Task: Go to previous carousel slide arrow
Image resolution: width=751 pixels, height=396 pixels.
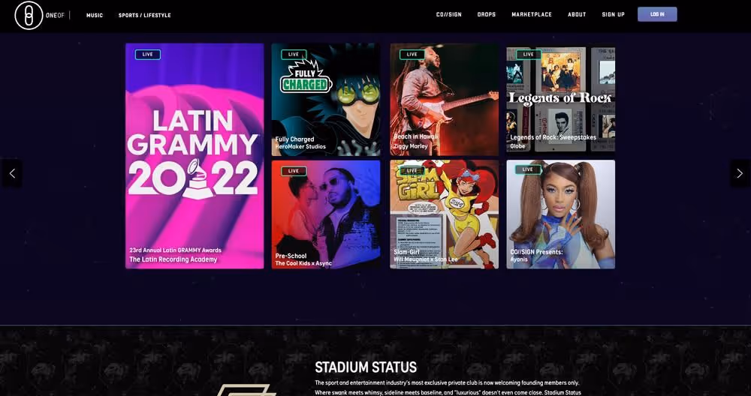Action: point(12,173)
